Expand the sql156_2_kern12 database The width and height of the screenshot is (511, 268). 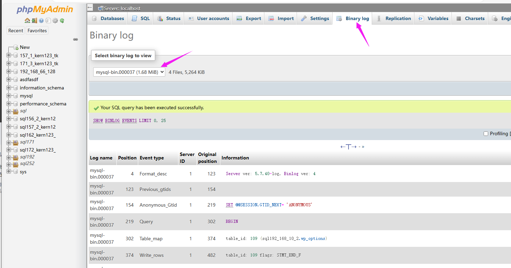(9, 119)
